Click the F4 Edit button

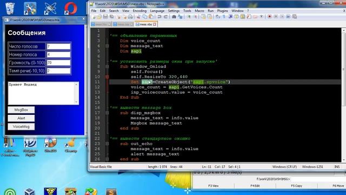coord(255,186)
